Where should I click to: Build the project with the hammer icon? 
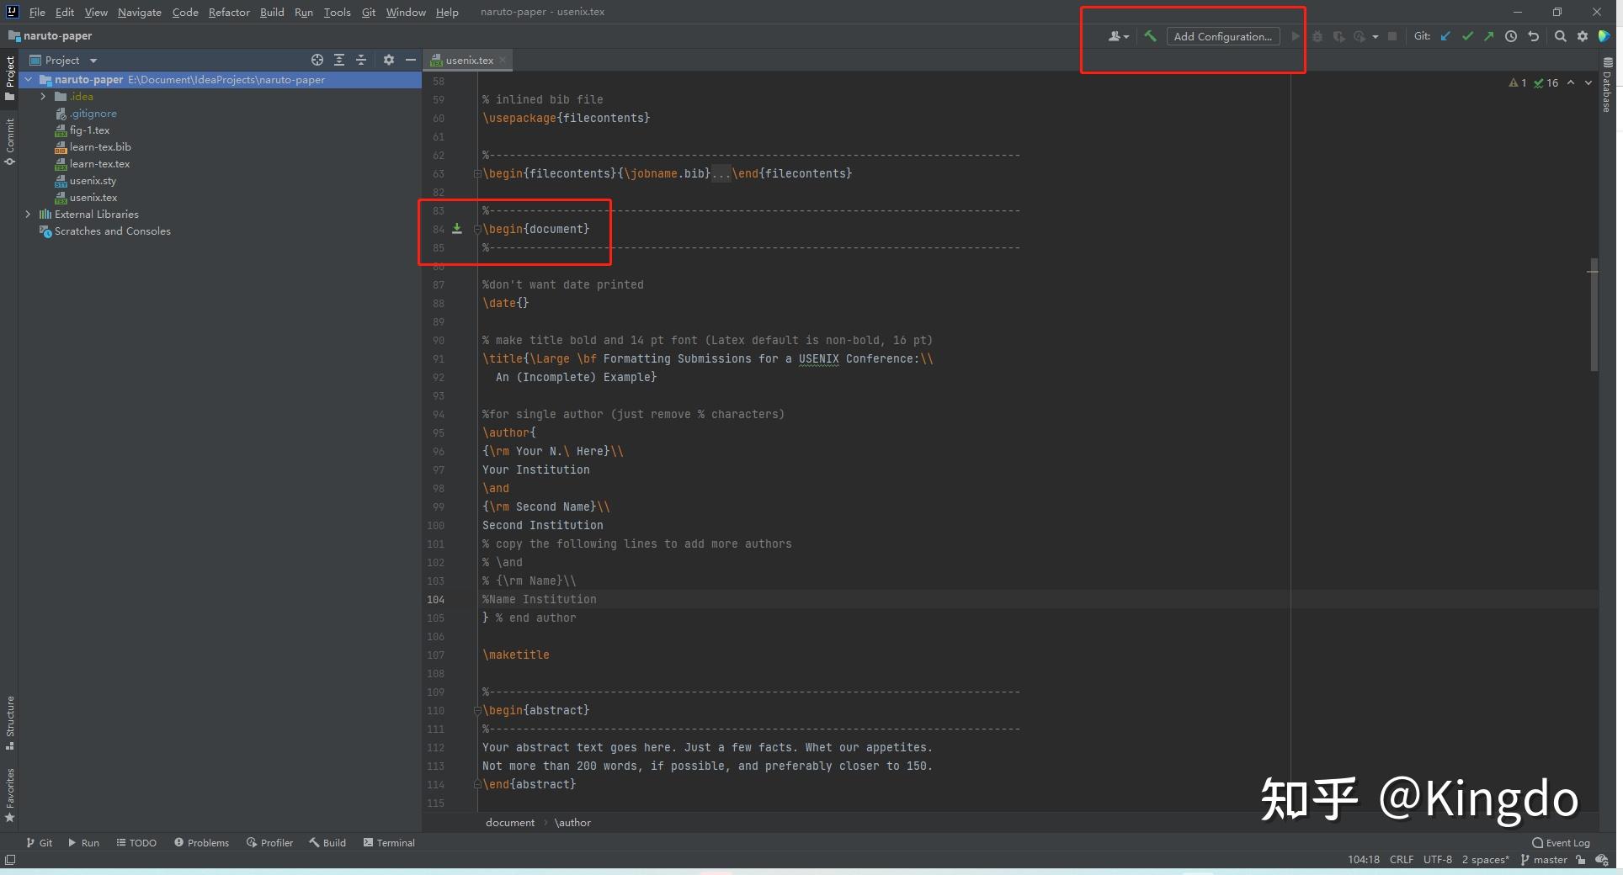[1150, 36]
